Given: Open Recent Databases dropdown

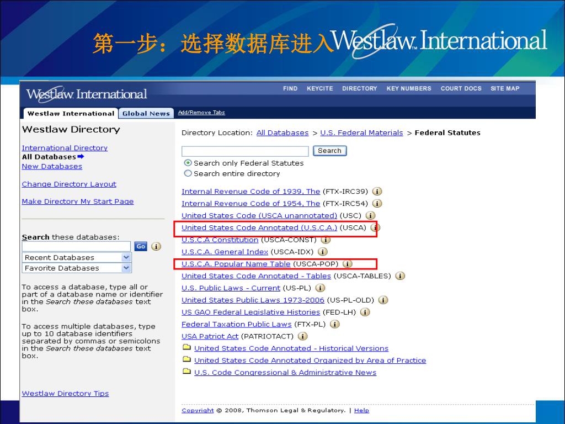Looking at the screenshot, I should click(77, 257).
